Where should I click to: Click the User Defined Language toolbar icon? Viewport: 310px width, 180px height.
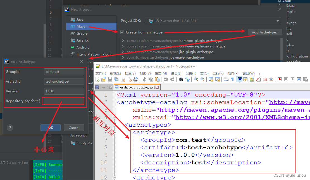pos(245,80)
